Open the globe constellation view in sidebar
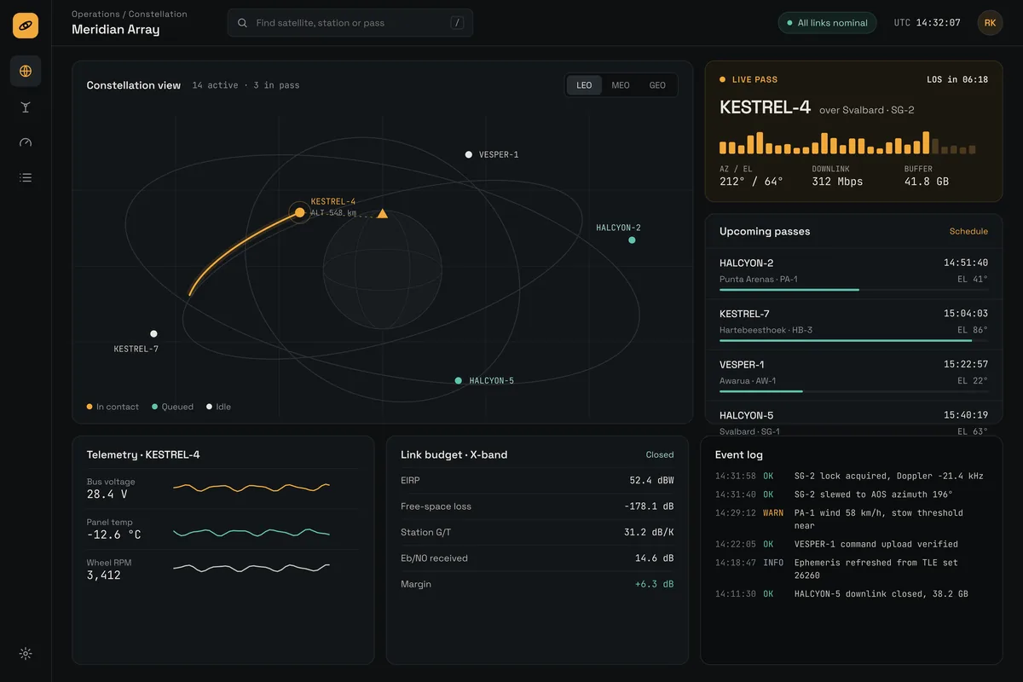The height and width of the screenshot is (682, 1023). 26,71
